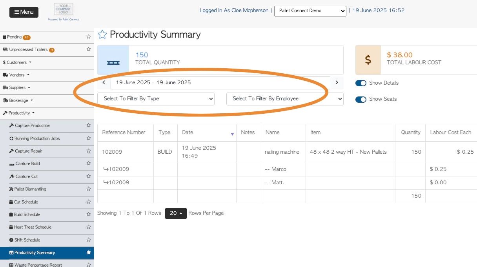Click the company logo image
This screenshot has height=267, width=477.
pyautogui.click(x=64, y=9)
